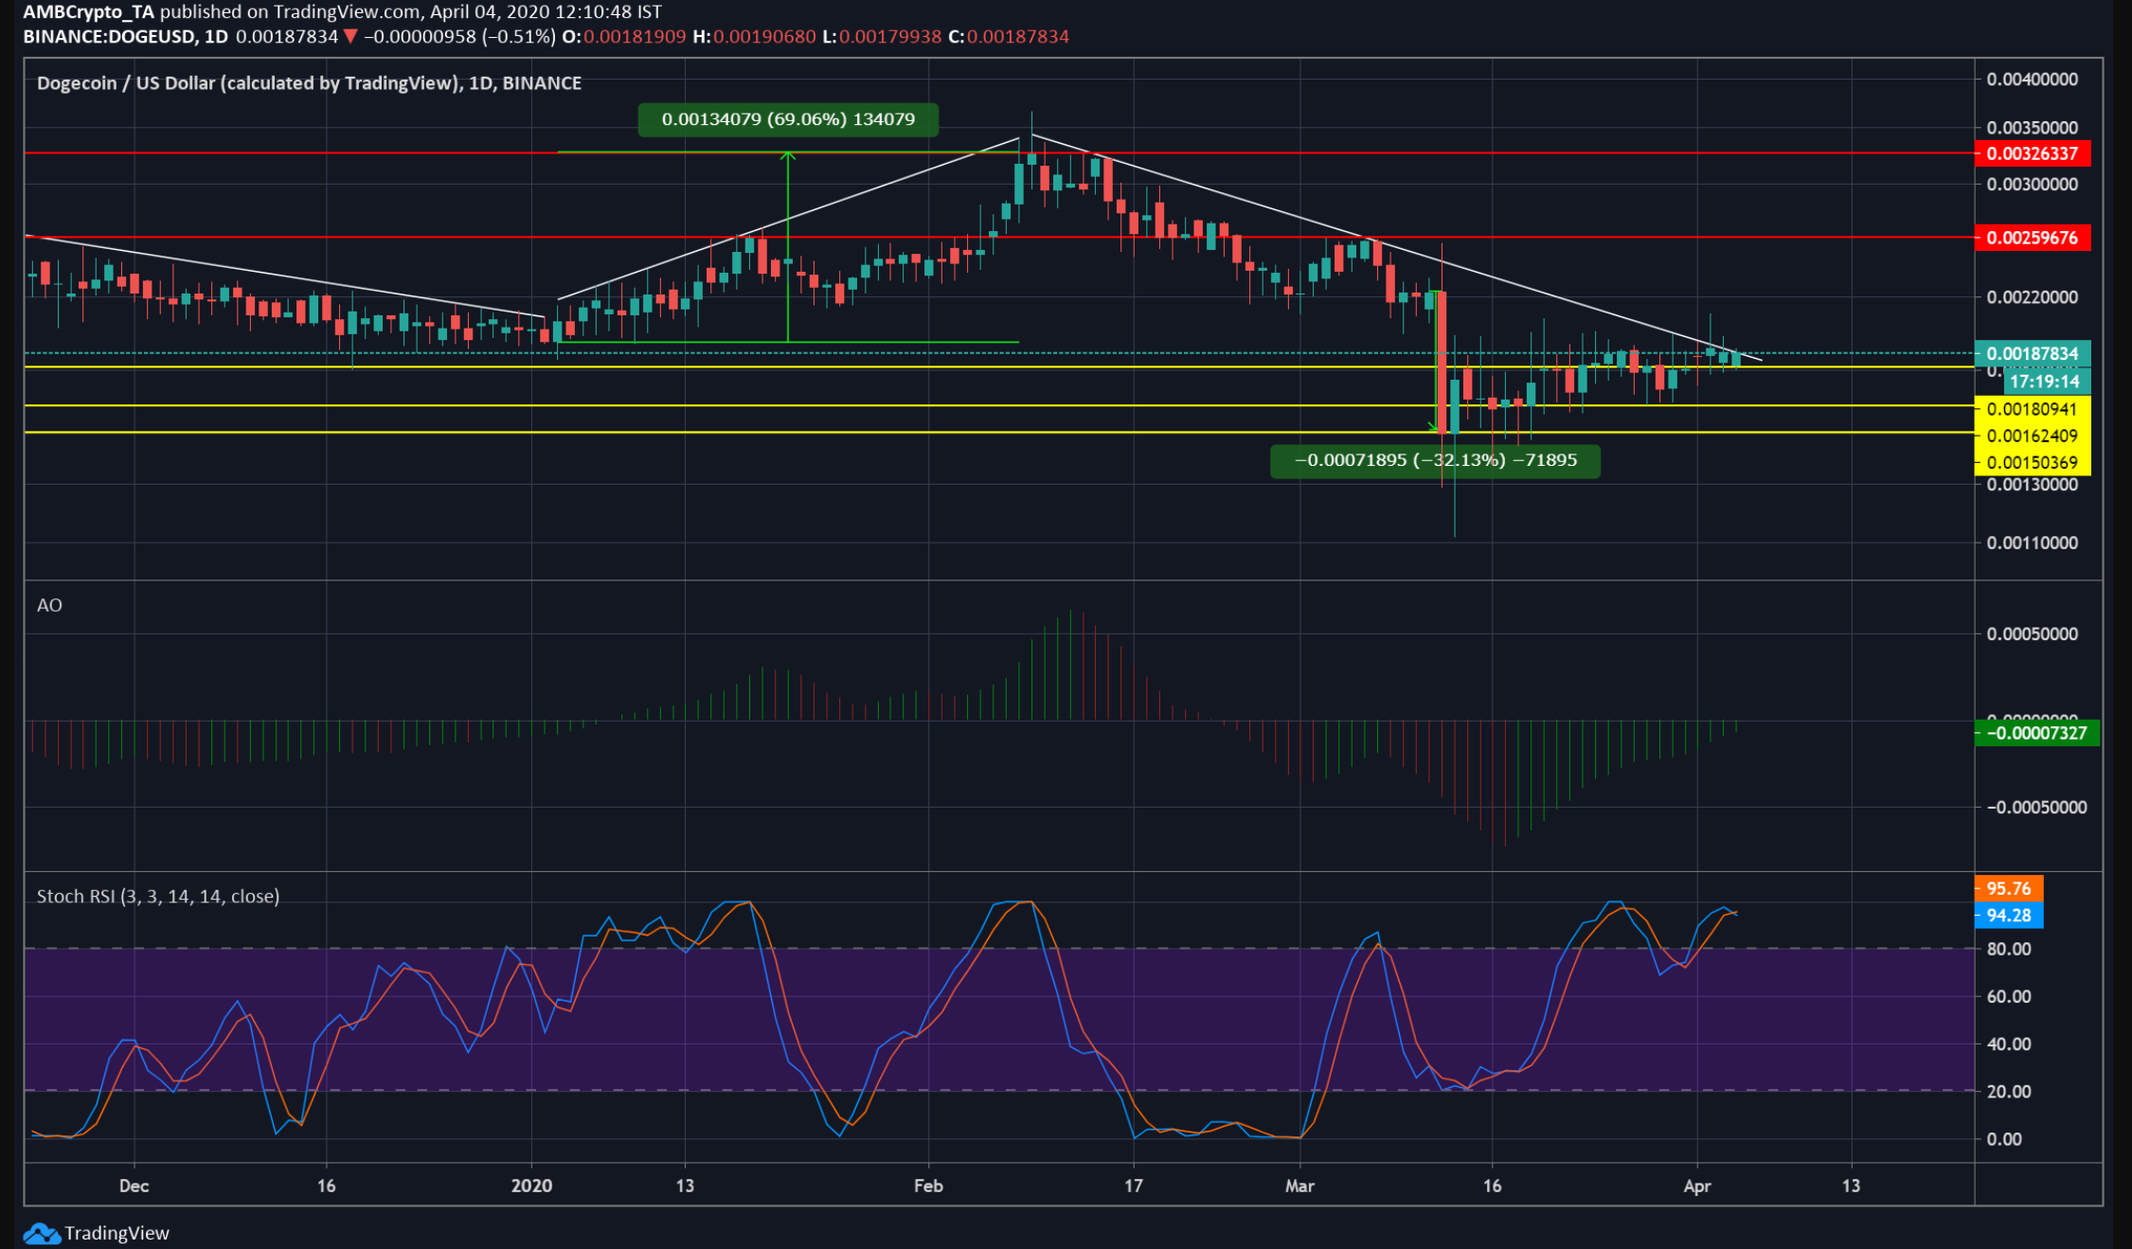Click the 20.00 level on Stoch RSI axis

(x=2009, y=1092)
